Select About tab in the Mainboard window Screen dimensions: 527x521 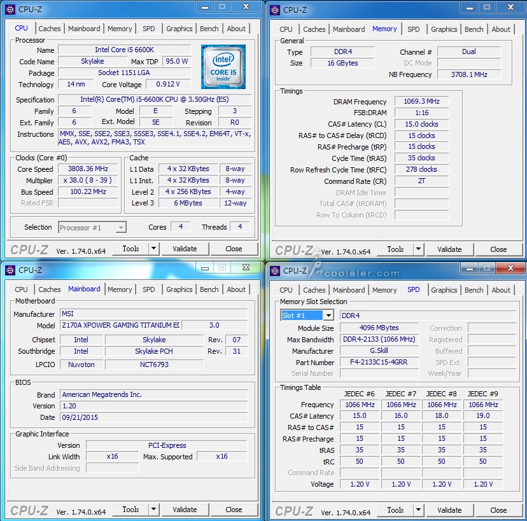[236, 289]
